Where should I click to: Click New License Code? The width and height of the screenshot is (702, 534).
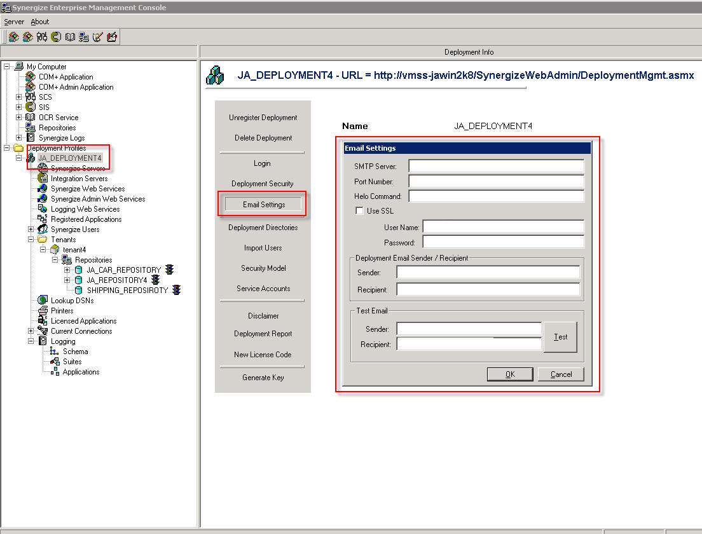pos(263,355)
